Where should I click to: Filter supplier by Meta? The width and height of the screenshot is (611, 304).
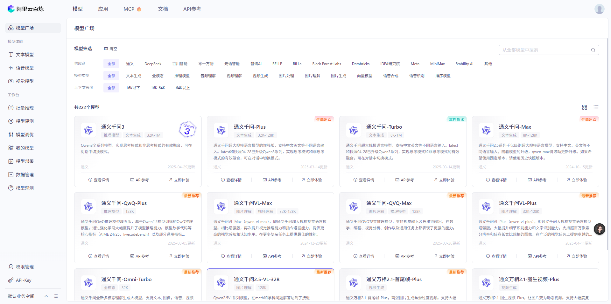pos(415,64)
